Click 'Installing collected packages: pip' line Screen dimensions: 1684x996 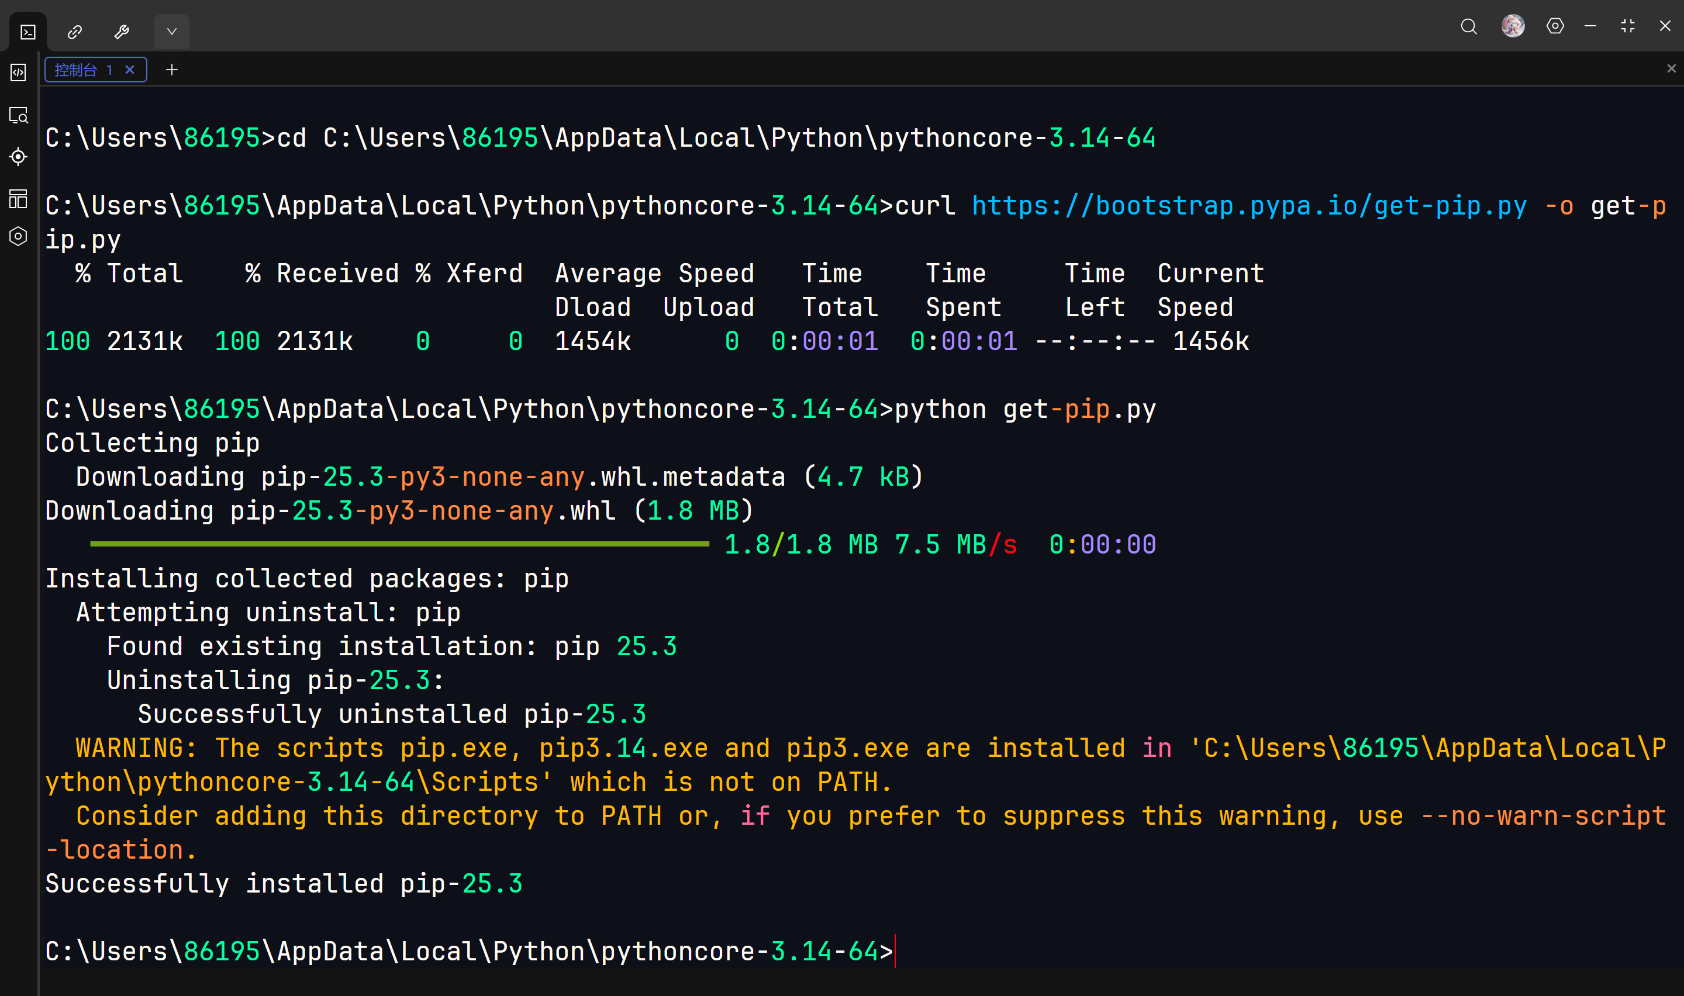307,579
